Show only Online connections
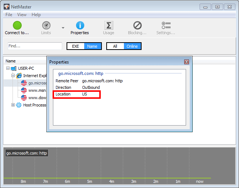Screen dimensions: 239x188 (132, 46)
